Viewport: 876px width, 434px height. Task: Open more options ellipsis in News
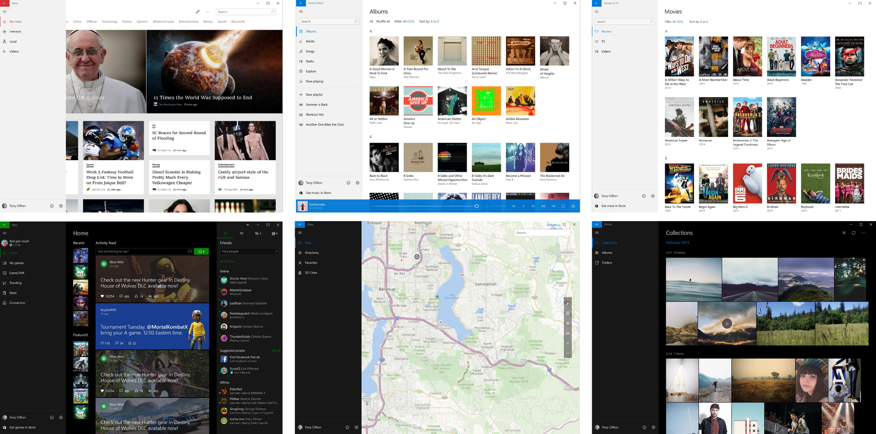pos(208,12)
